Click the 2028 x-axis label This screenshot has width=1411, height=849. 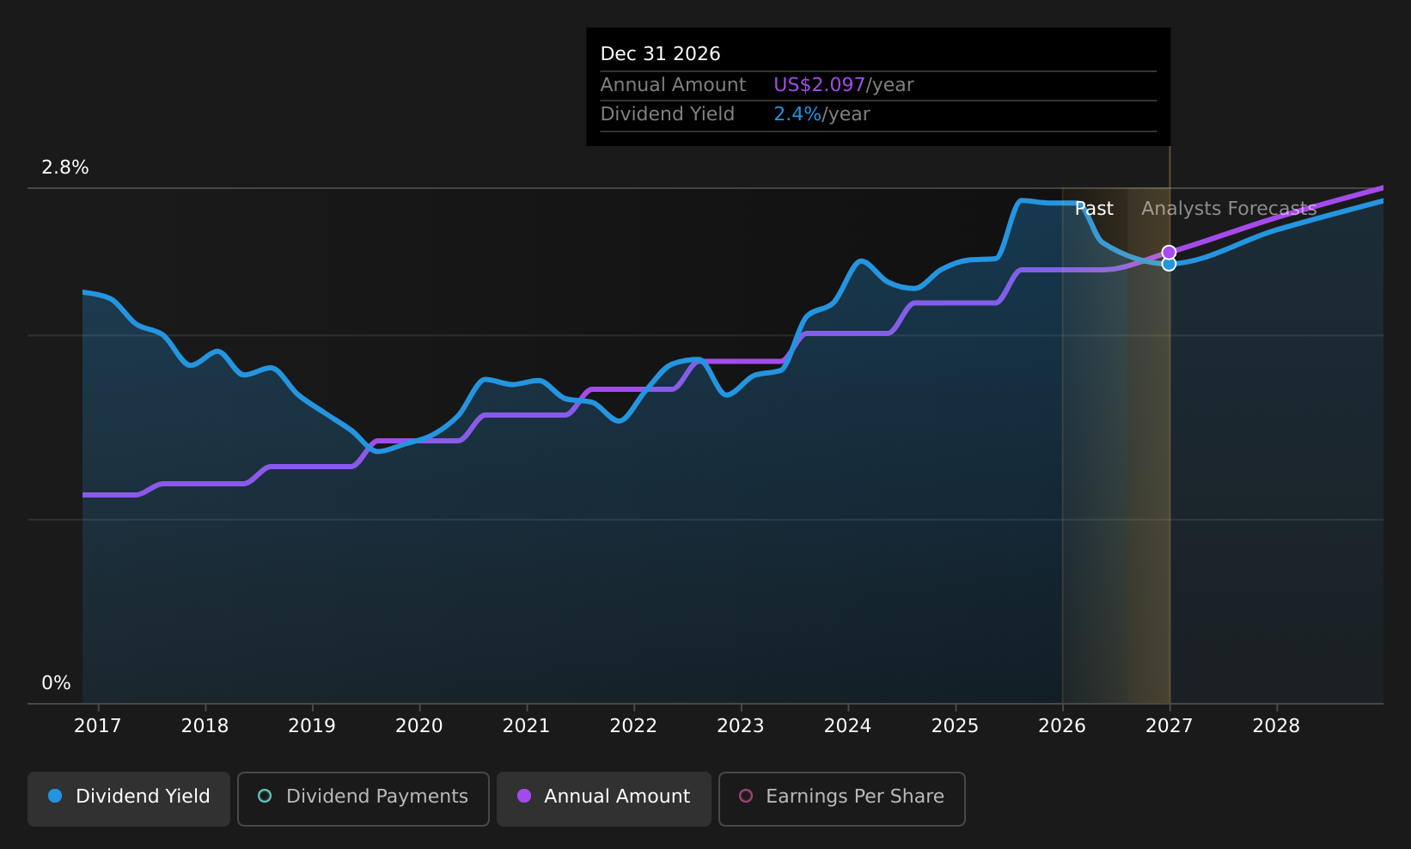click(x=1276, y=726)
